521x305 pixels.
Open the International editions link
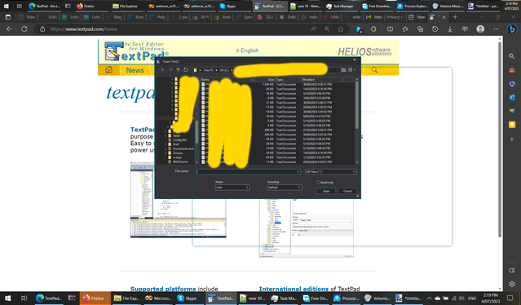(x=294, y=289)
